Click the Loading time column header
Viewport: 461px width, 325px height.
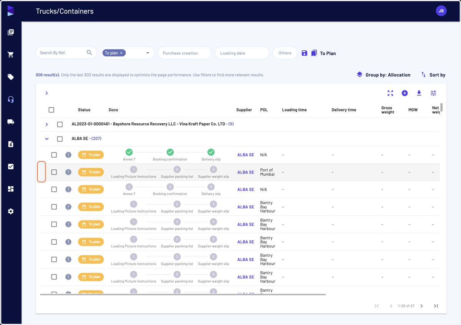[294, 110]
